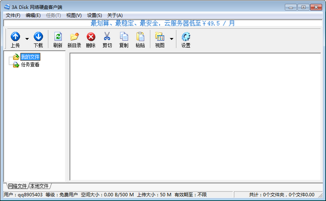326x201 pixels.
Task: Select 我的文件 tree item
Action: (30, 56)
